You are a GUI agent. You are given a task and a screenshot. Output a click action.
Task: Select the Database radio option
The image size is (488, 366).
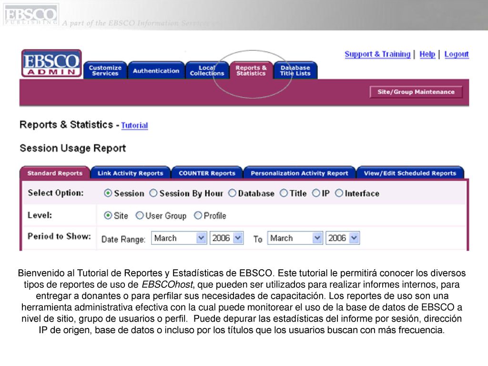[232, 193]
